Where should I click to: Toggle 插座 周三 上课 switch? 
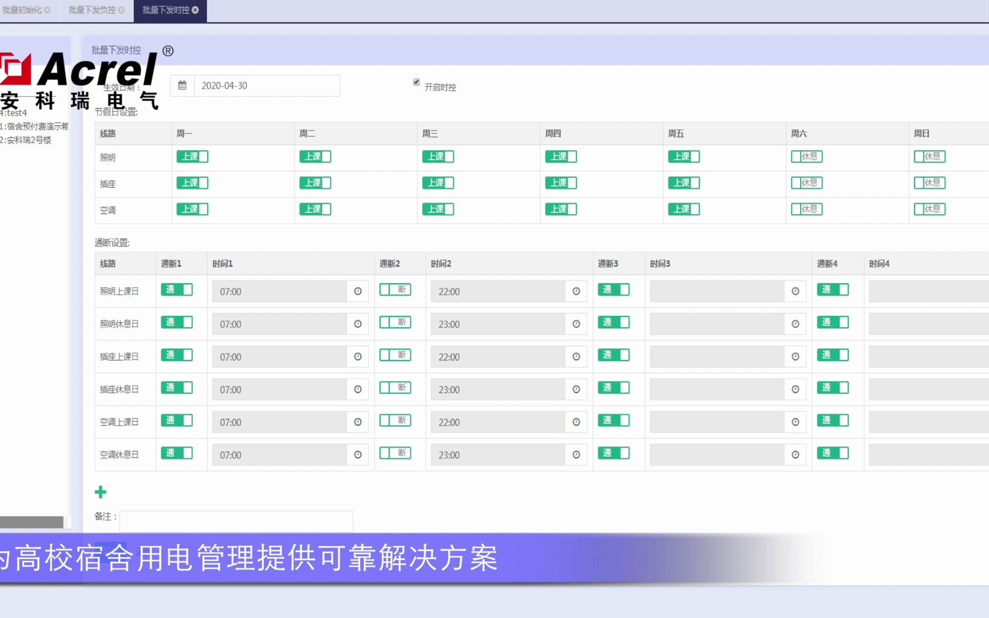[x=438, y=183]
